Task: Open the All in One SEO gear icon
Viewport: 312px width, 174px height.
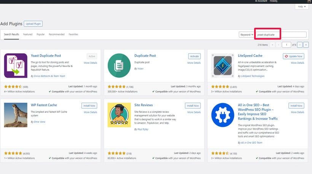Action: 223,115
